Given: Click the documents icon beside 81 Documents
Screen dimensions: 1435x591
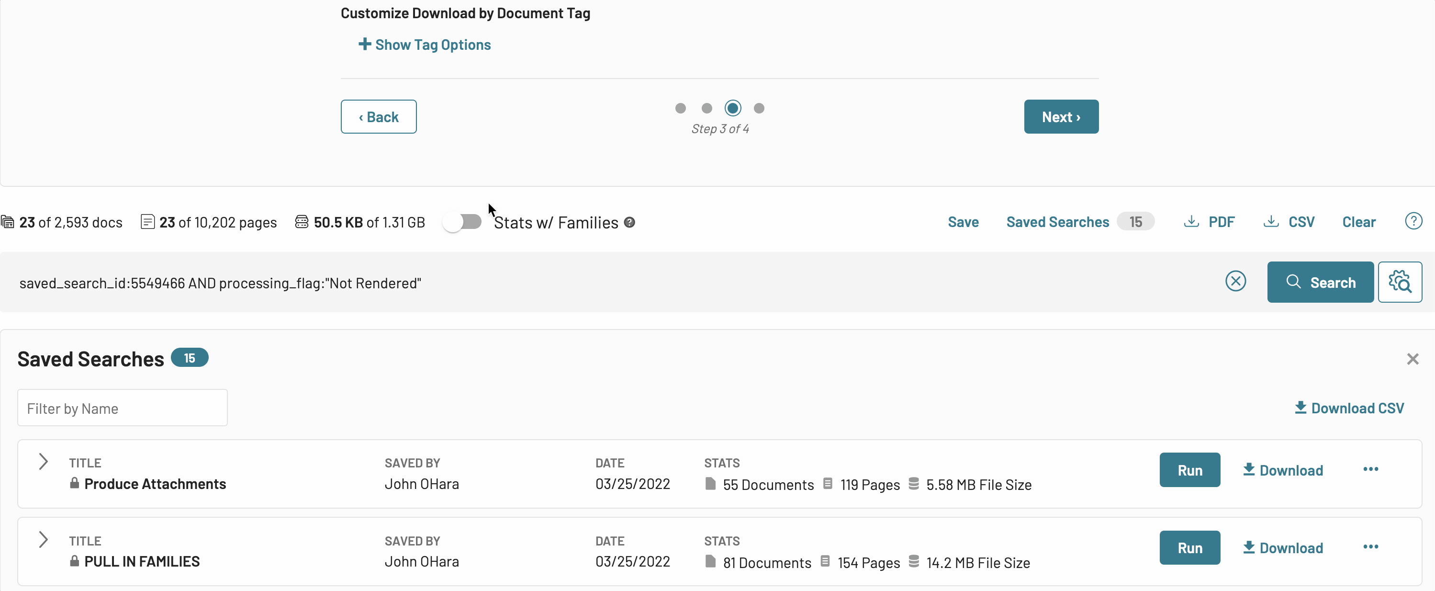Looking at the screenshot, I should 710,561.
